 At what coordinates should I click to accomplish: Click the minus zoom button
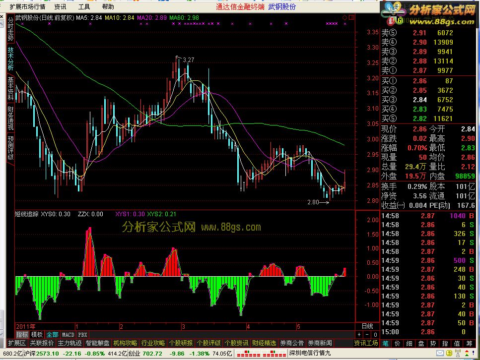click(367, 335)
